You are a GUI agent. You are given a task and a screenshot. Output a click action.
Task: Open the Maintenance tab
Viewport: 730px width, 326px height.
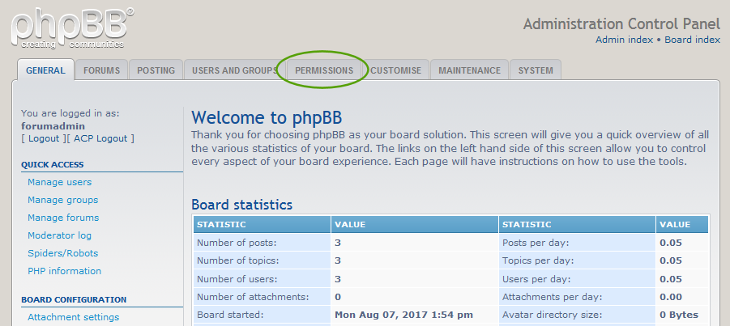(x=469, y=70)
